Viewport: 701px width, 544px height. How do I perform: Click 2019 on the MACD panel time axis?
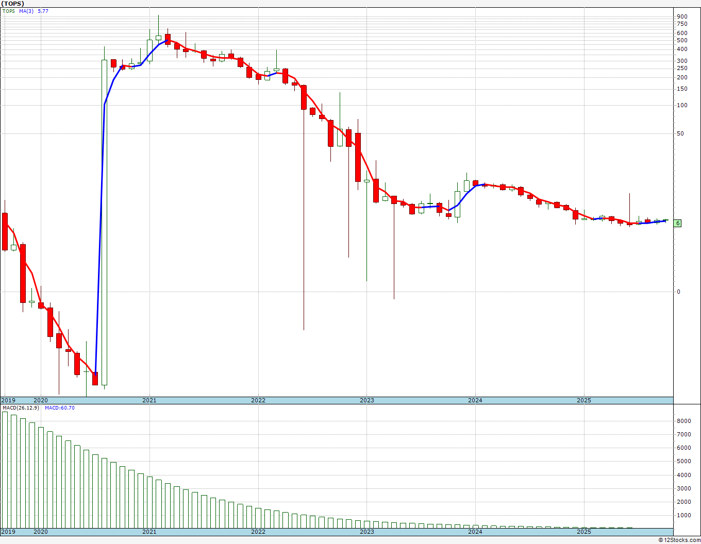8,532
